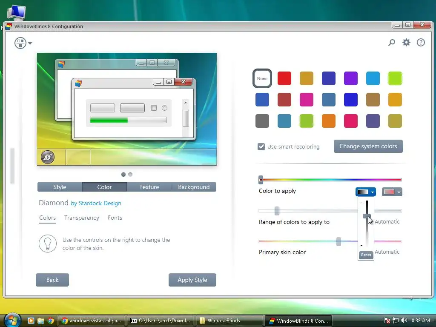Switch to the windows vista wallpaper Chrome task
Viewport: 436px width, 327px height.
(x=92, y=321)
